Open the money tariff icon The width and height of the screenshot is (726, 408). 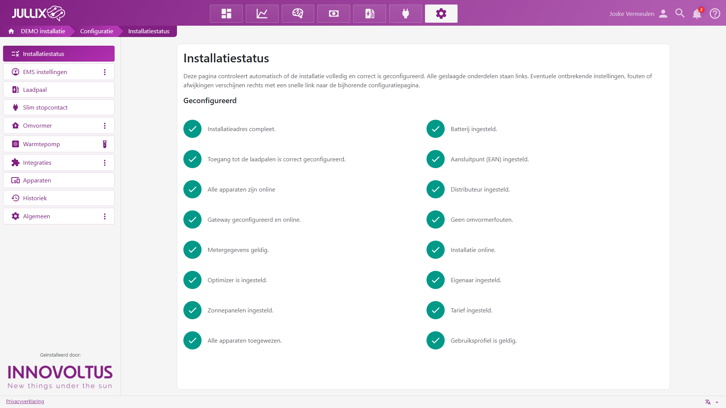334,14
